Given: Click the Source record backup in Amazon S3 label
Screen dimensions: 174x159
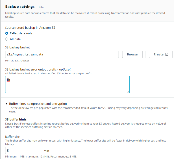Looking at the screenshot, I should (30, 28).
